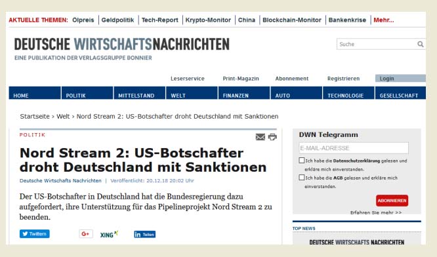Click the search magnifier icon
This screenshot has height=257, width=437.
pos(421,44)
